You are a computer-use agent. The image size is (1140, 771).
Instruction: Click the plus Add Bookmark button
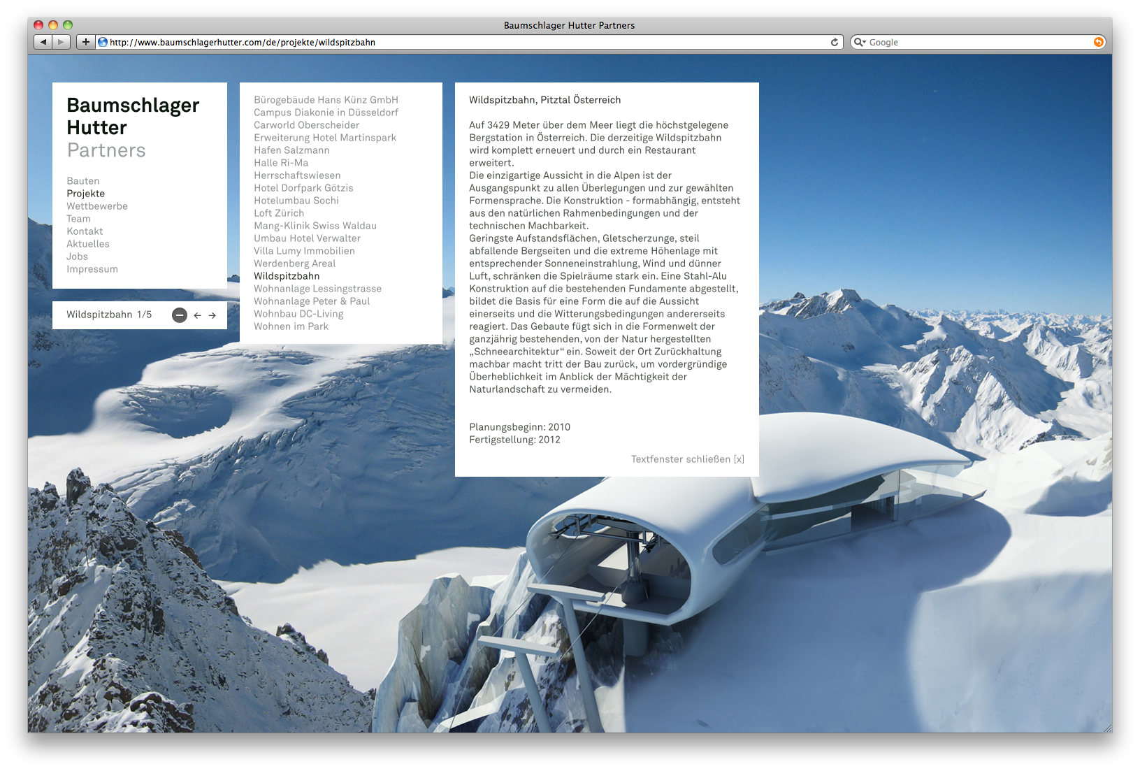tap(85, 42)
